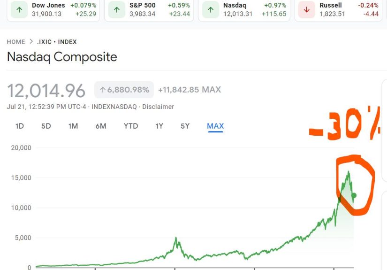Click the Russell red down-arrow icon
The image size is (387, 270).
click(x=306, y=9)
